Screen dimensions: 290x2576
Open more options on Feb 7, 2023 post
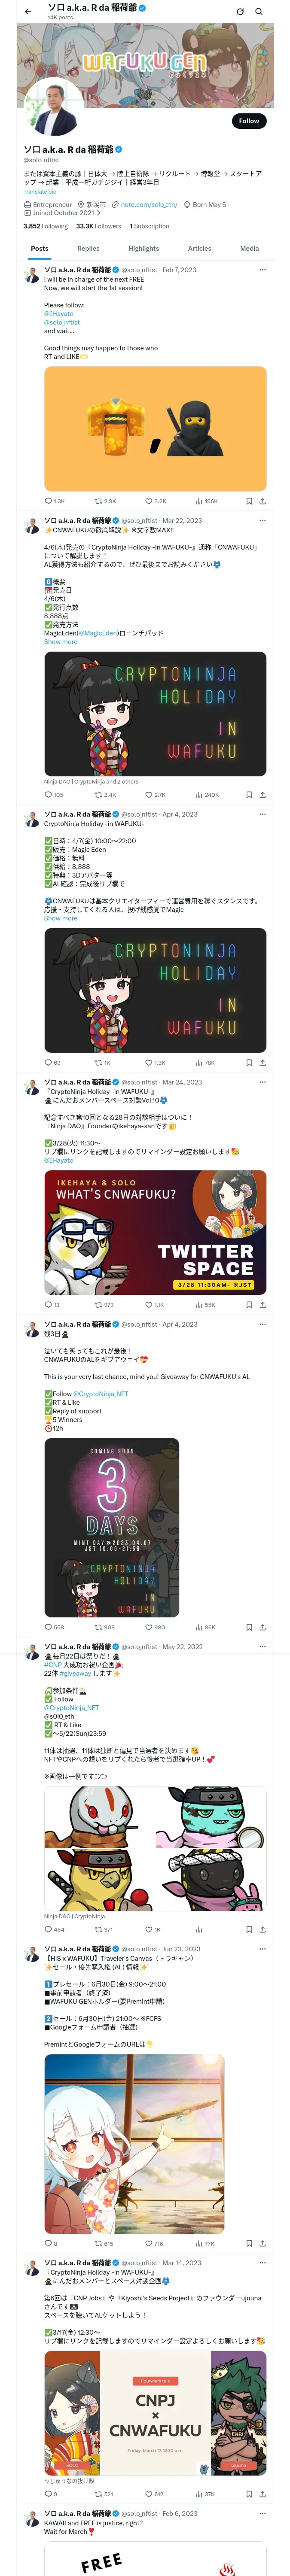point(262,270)
